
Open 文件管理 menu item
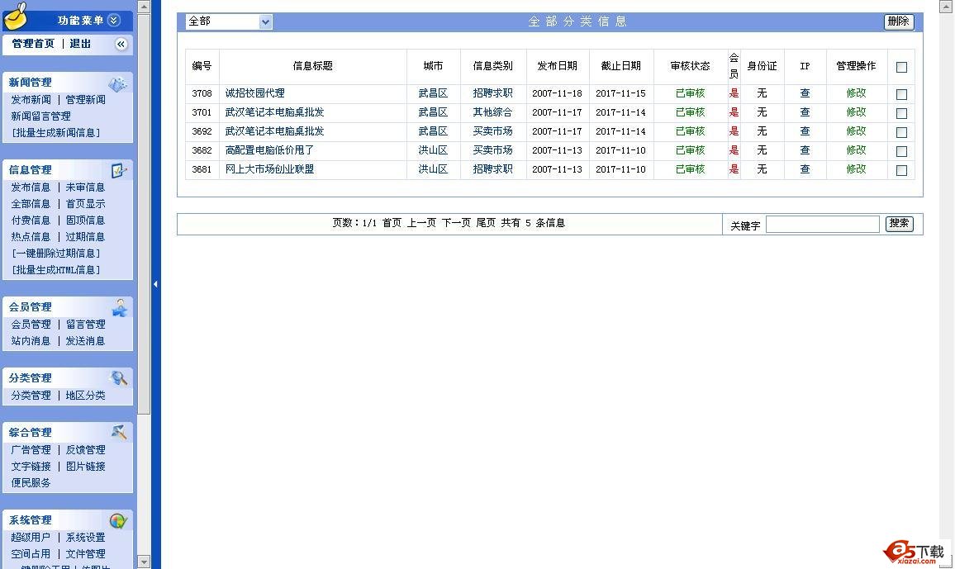click(x=85, y=553)
